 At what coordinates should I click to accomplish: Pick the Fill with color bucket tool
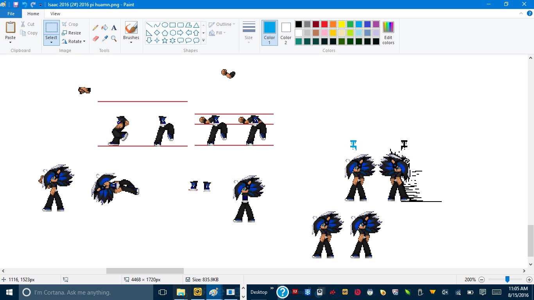(105, 28)
